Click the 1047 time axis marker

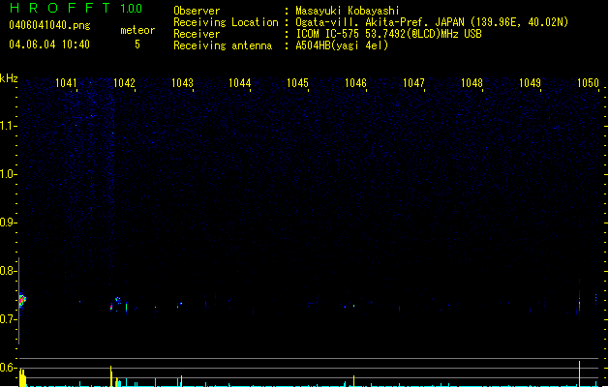point(413,83)
